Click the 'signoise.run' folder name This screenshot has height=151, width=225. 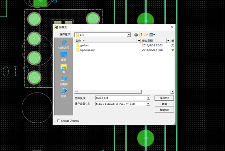88,50
